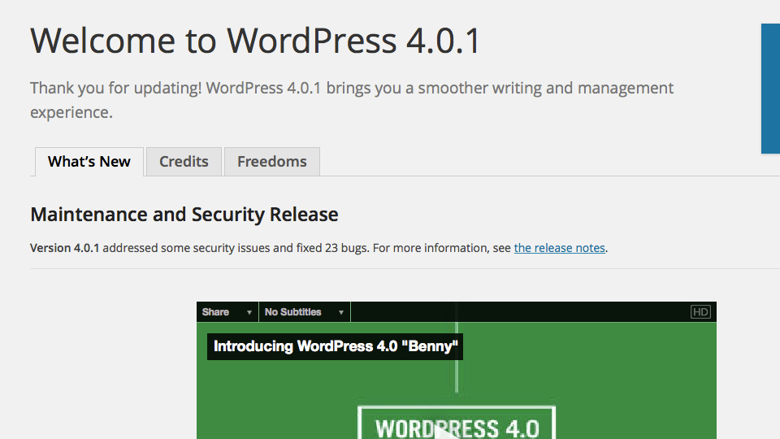The height and width of the screenshot is (439, 780).
Task: Click the video title Introducing WordPress 4.0 "Benny"
Action: coord(336,346)
